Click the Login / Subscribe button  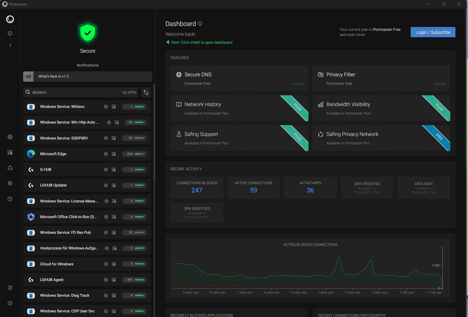pyautogui.click(x=433, y=32)
